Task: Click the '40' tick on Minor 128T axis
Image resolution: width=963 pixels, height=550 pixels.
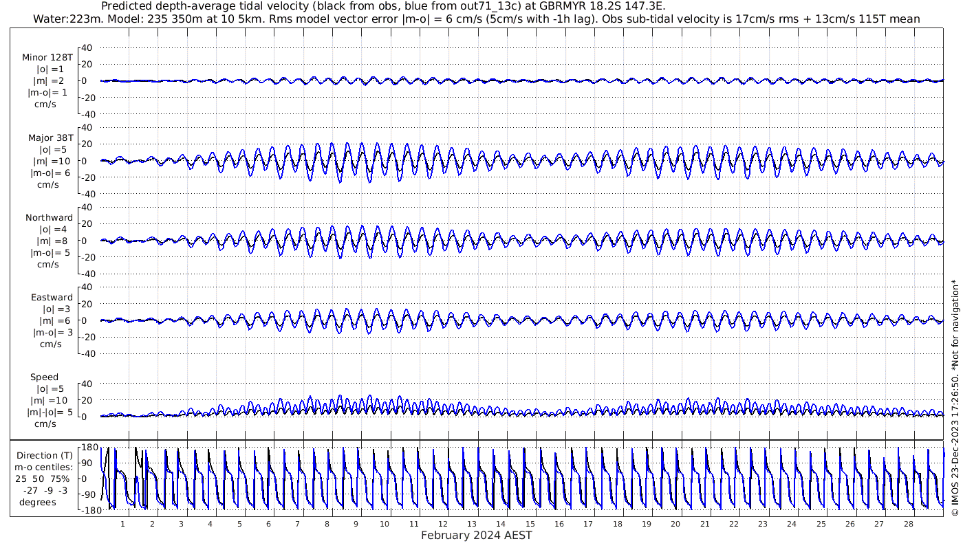Action: pos(88,48)
